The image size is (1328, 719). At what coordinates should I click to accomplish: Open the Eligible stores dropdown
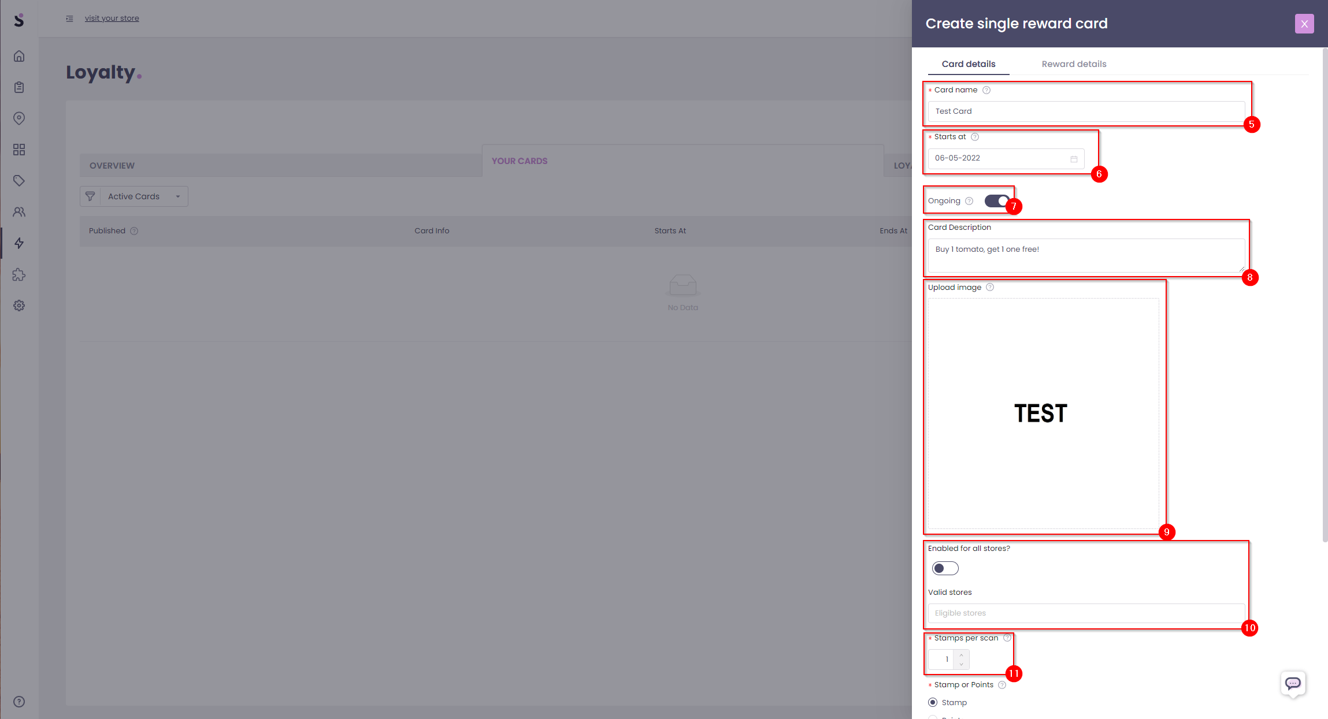click(1086, 613)
